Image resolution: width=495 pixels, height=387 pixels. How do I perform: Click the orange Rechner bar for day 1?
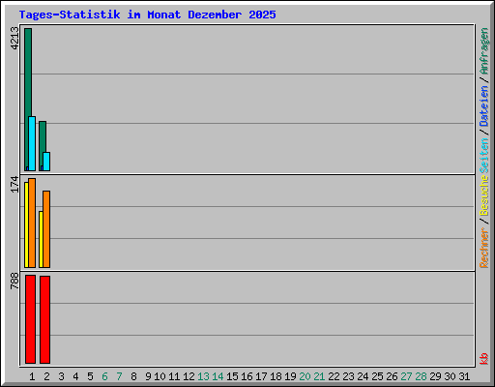[x=32, y=223]
